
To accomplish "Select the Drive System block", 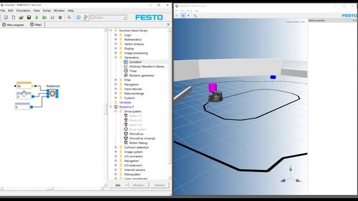I will click(x=138, y=129).
